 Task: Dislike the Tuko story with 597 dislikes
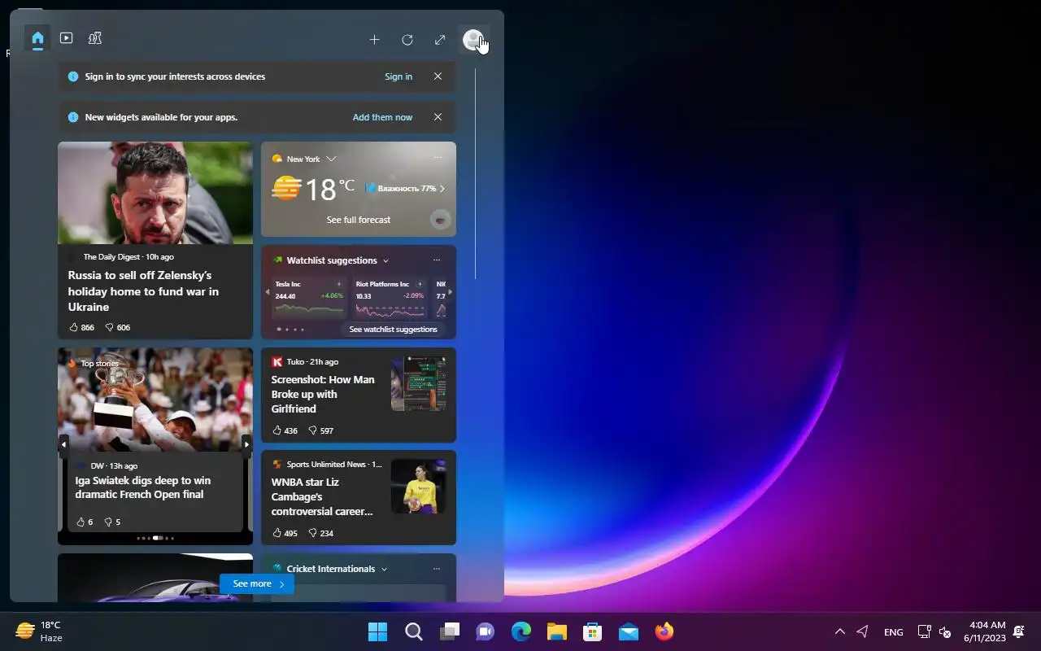tap(320, 430)
